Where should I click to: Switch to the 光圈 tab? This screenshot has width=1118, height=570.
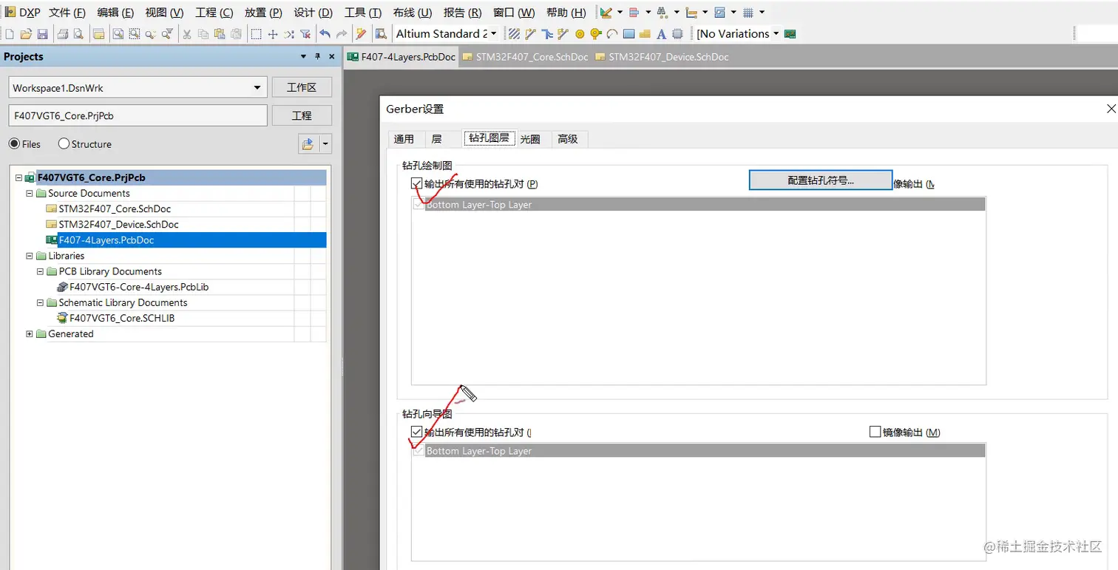tap(529, 139)
